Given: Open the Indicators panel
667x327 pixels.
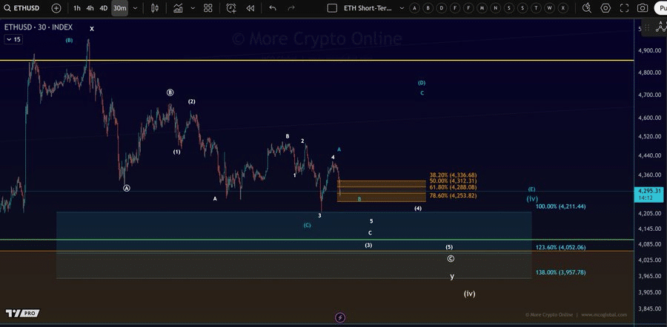Looking at the screenshot, I should click(177, 8).
